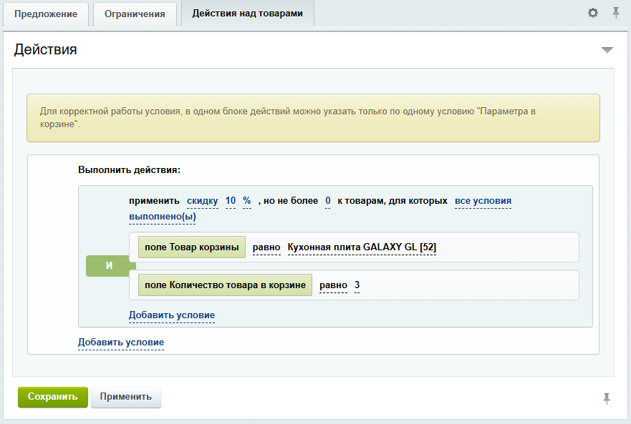Click the Действия section title
The image size is (631, 424).
[x=45, y=50]
